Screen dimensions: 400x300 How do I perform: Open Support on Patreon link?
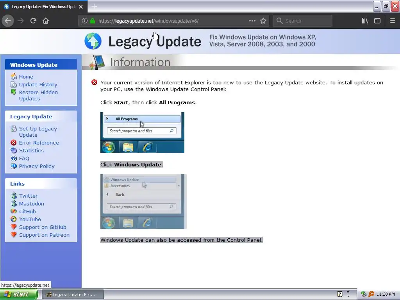pos(44,235)
